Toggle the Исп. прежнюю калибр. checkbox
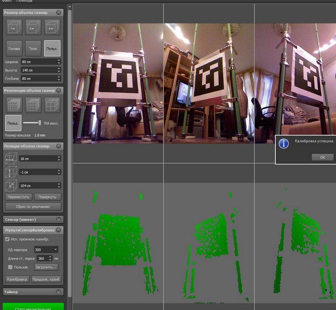The image size is (336, 310). [7, 239]
